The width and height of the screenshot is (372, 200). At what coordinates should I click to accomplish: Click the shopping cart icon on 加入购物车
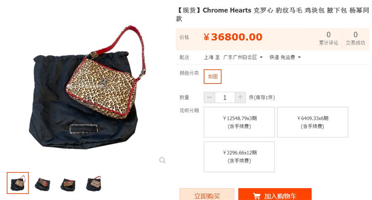pyautogui.click(x=257, y=196)
